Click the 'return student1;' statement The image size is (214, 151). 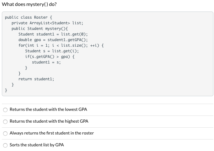[x=36, y=79]
